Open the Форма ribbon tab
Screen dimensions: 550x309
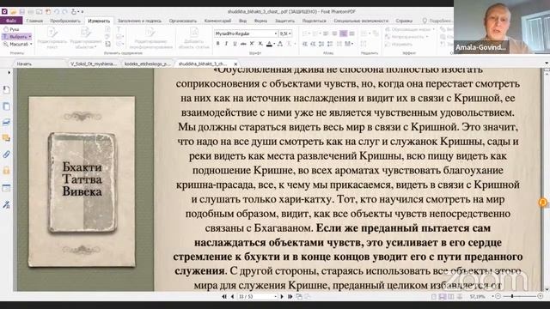(260, 21)
